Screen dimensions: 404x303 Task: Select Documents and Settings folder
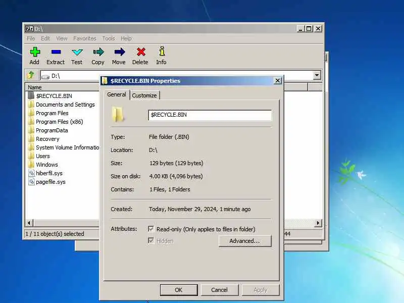[65, 105]
